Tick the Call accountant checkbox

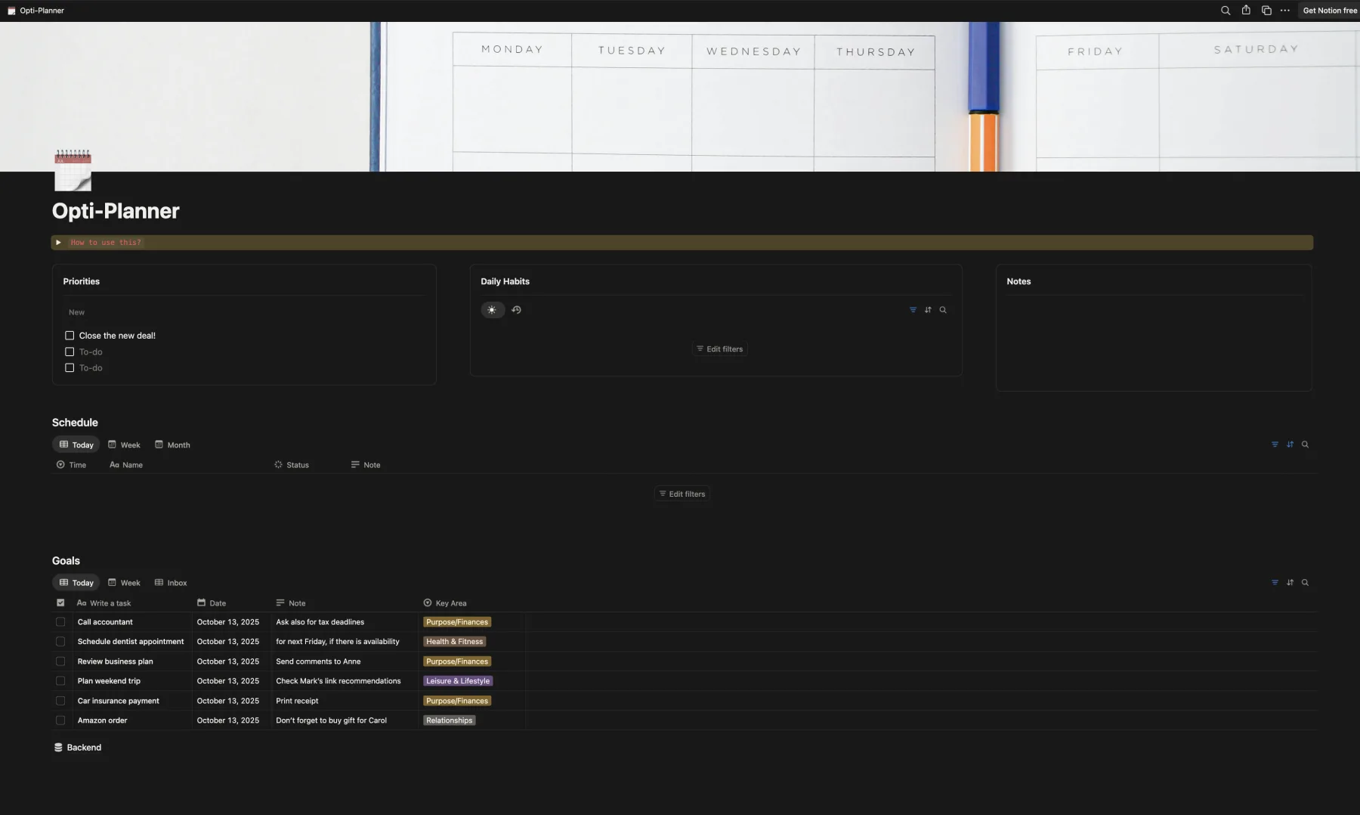coord(60,622)
